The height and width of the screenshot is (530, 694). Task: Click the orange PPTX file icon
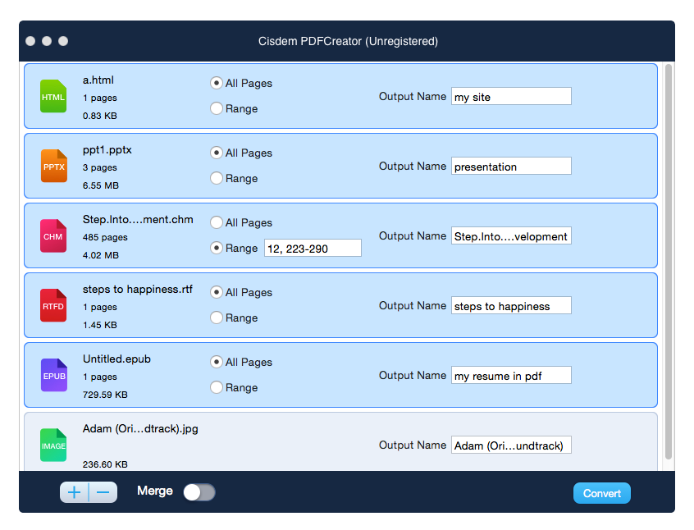tap(53, 166)
